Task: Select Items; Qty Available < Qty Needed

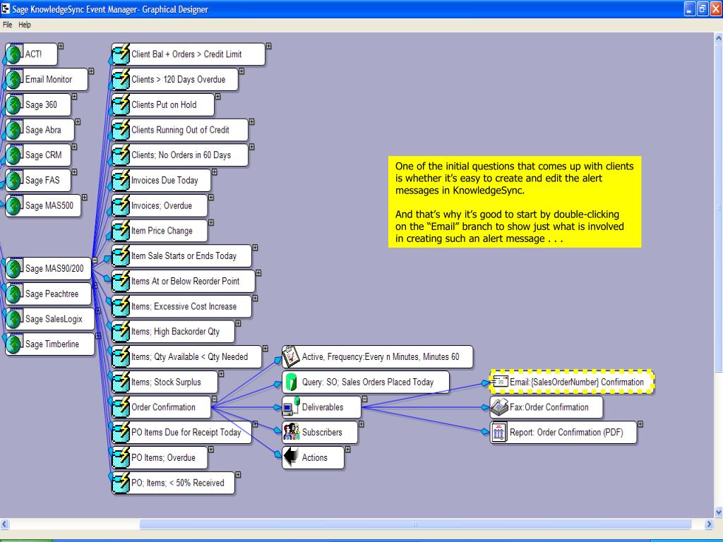Action: (x=186, y=356)
